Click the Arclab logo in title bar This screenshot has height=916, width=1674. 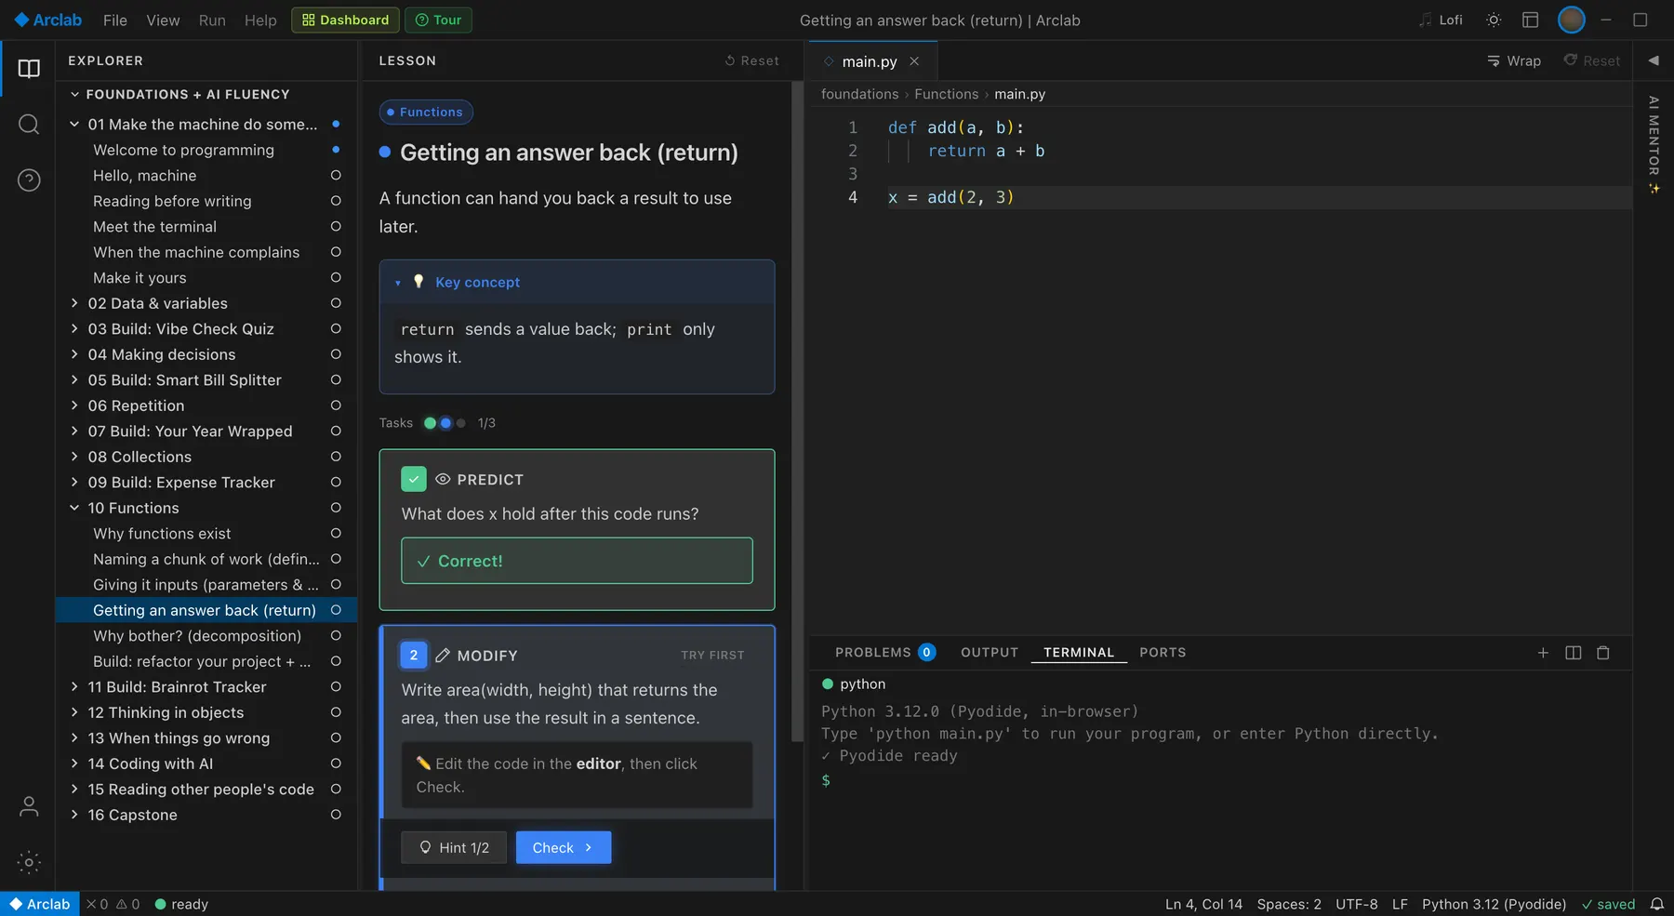[47, 20]
